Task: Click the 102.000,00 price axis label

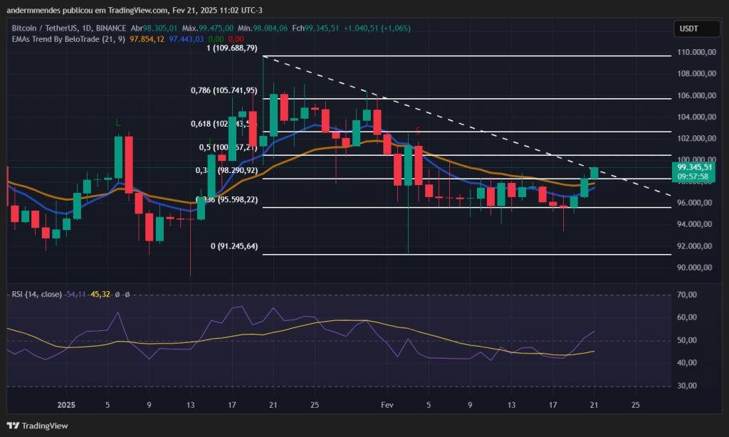Action: point(696,138)
